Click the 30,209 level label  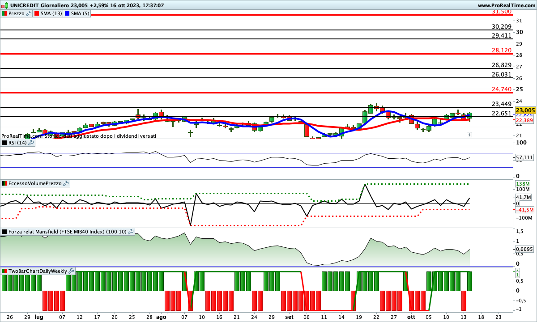(x=502, y=26)
